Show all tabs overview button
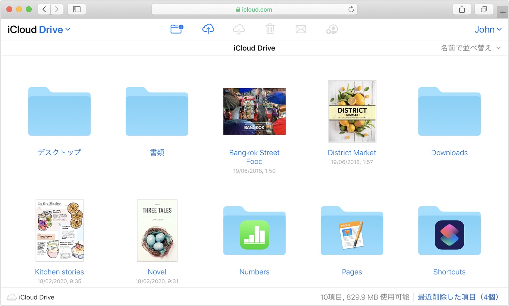The image size is (509, 306). [x=484, y=9]
